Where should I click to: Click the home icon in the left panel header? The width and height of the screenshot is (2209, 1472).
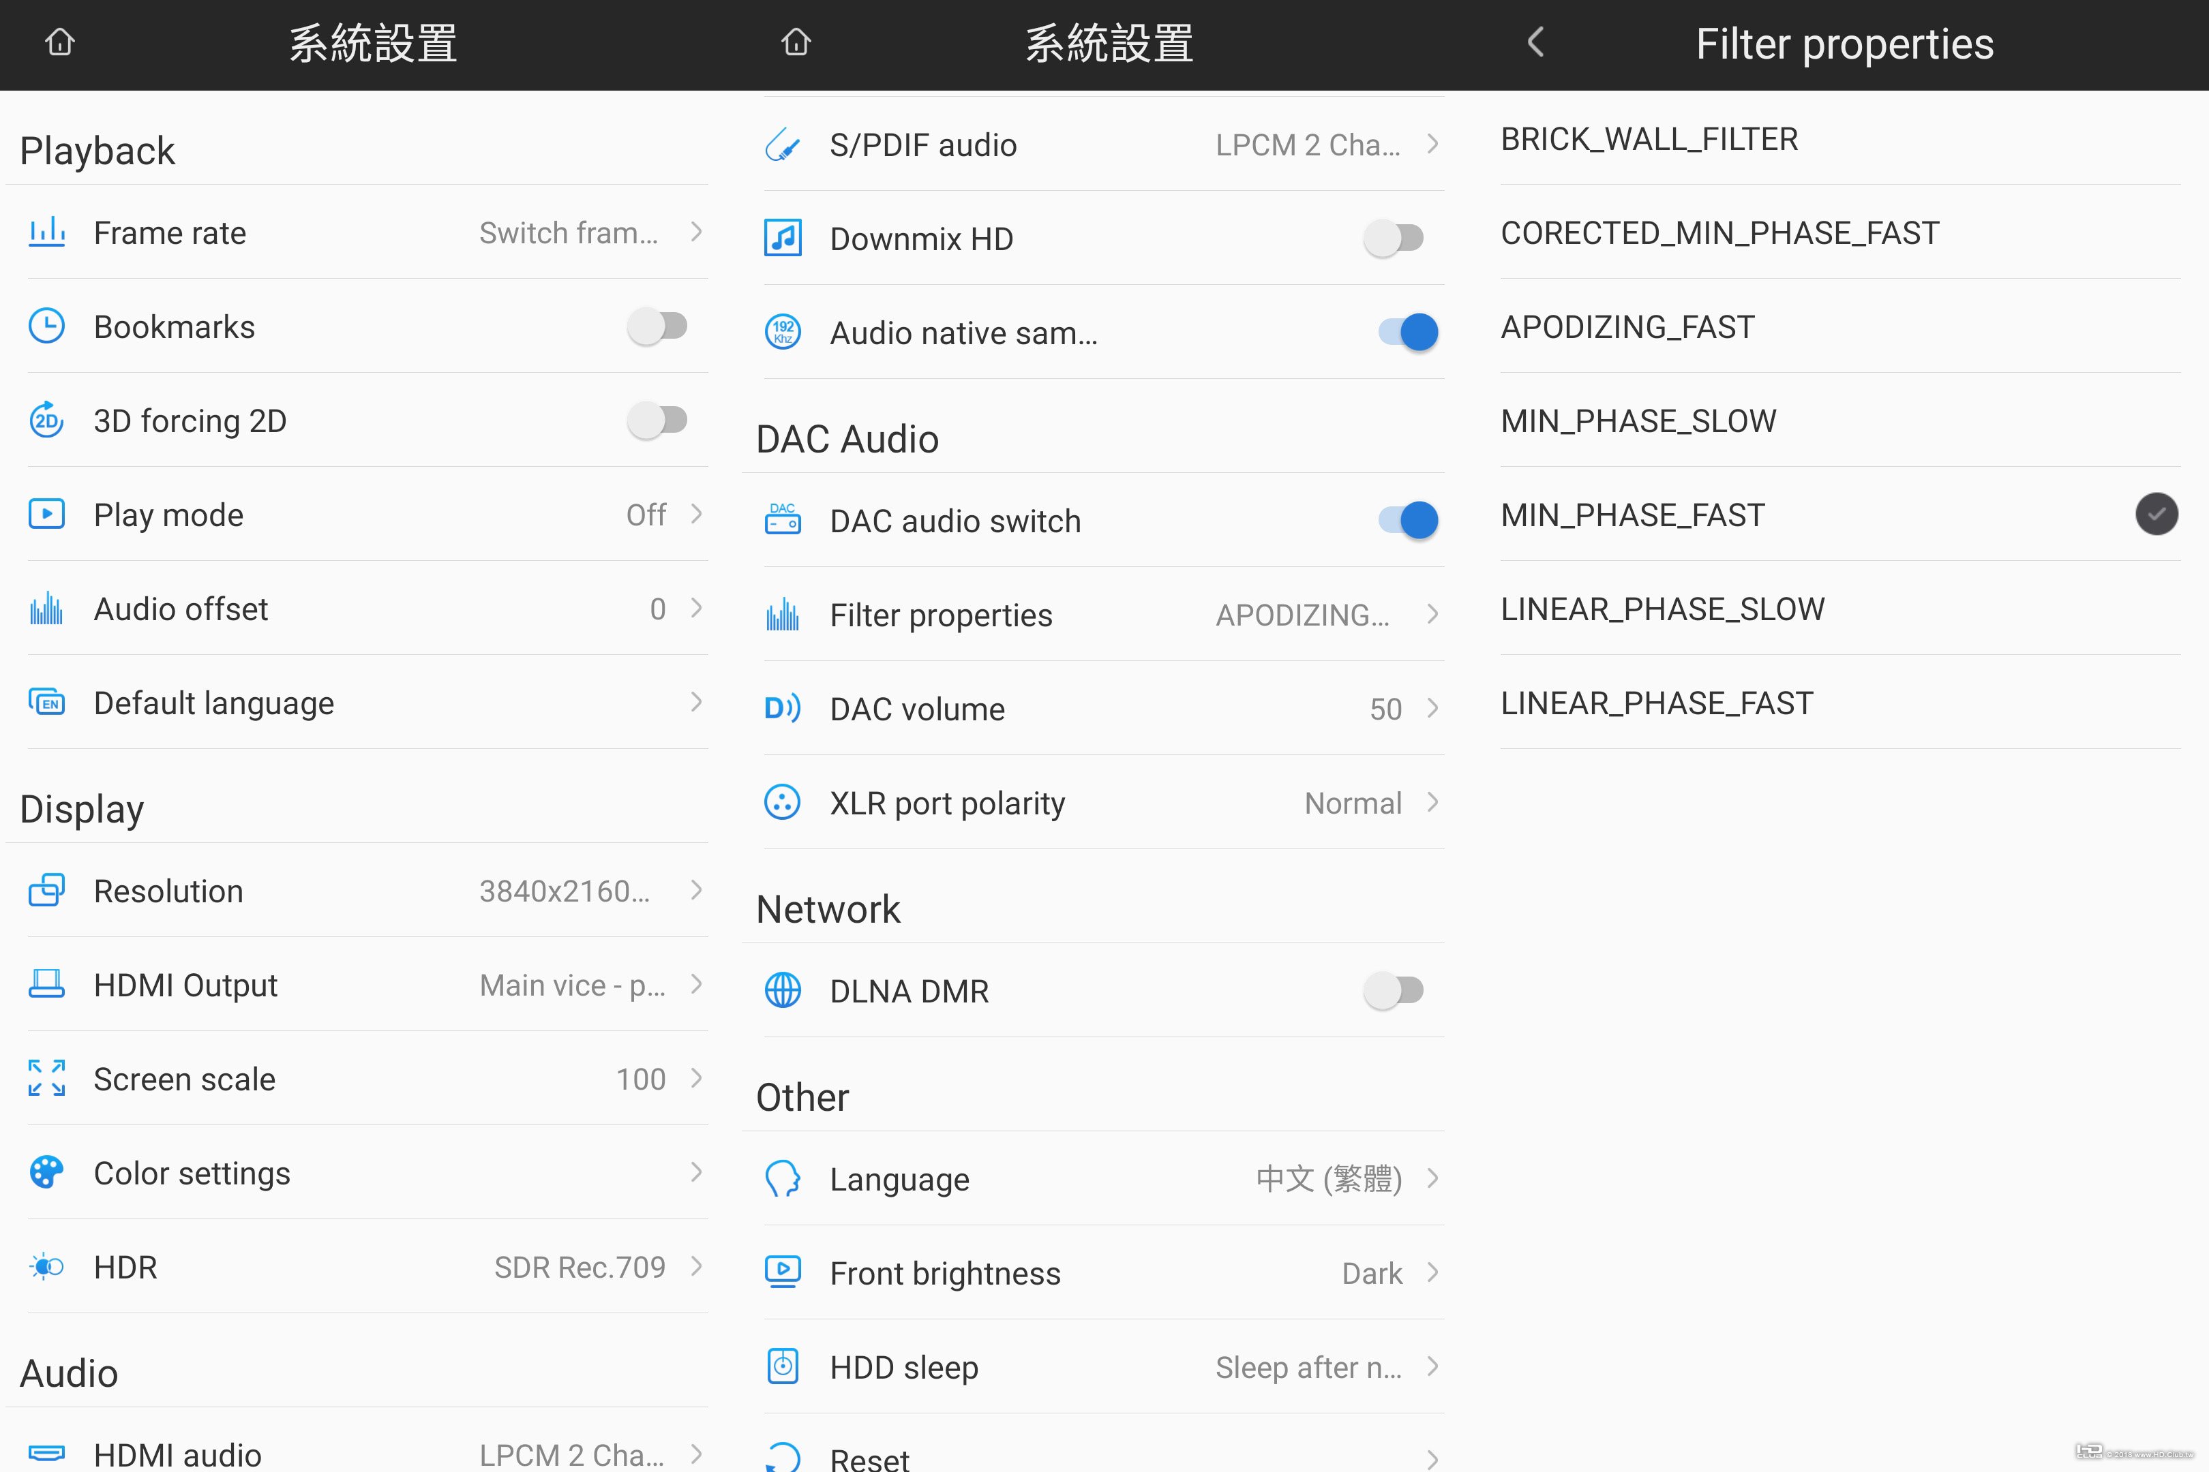click(x=60, y=43)
